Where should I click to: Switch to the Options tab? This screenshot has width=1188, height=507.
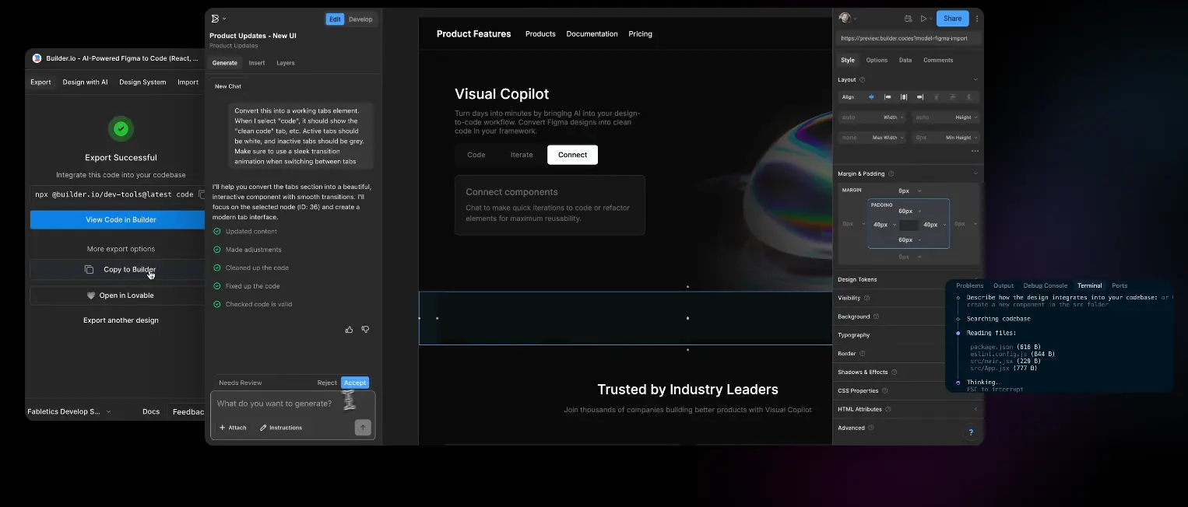(876, 60)
